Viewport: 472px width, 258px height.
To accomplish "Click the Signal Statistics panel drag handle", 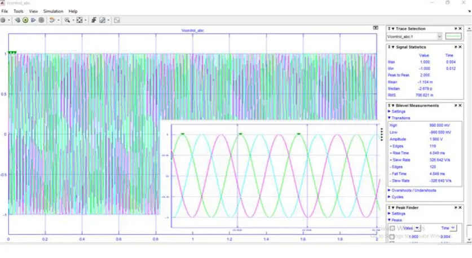I will point(389,47).
